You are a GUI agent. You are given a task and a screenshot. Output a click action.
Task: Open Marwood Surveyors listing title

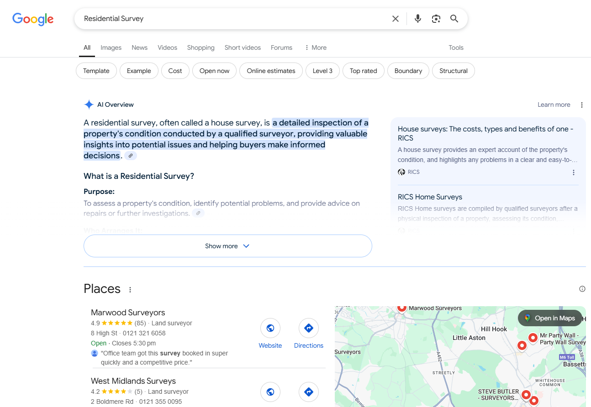coord(128,313)
